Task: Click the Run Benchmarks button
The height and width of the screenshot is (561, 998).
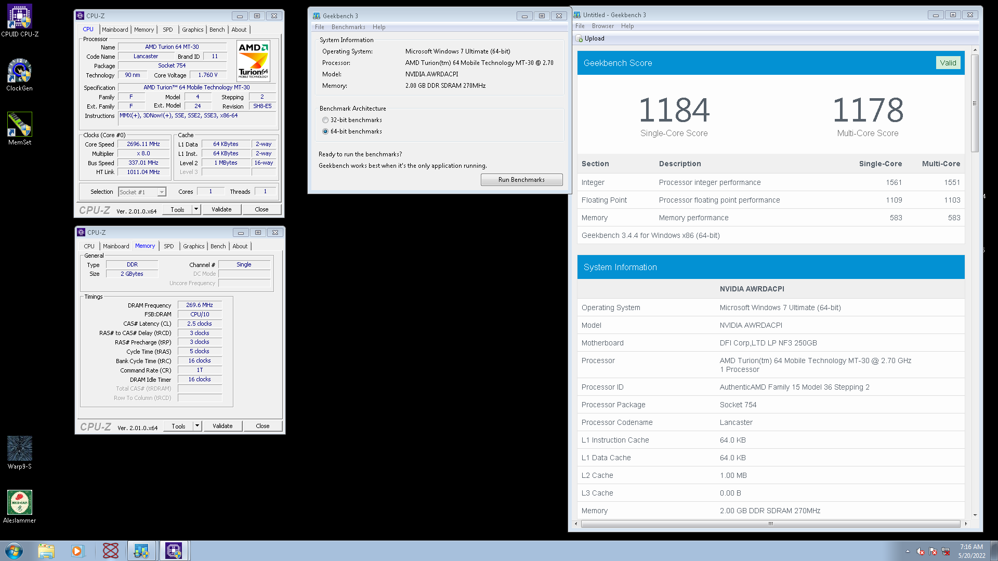Action: click(x=521, y=180)
